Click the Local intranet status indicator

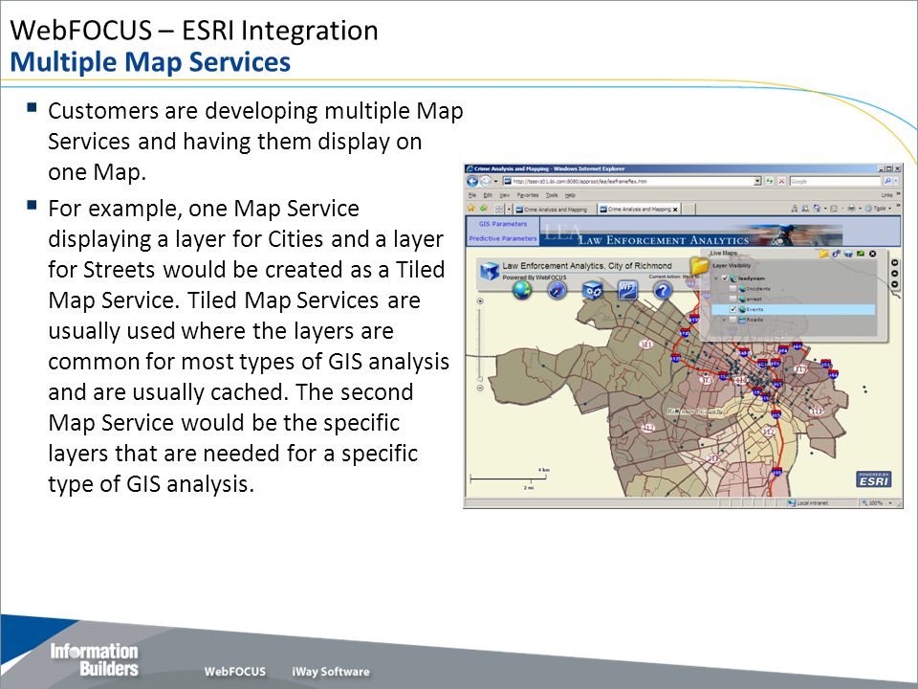pyautogui.click(x=809, y=502)
